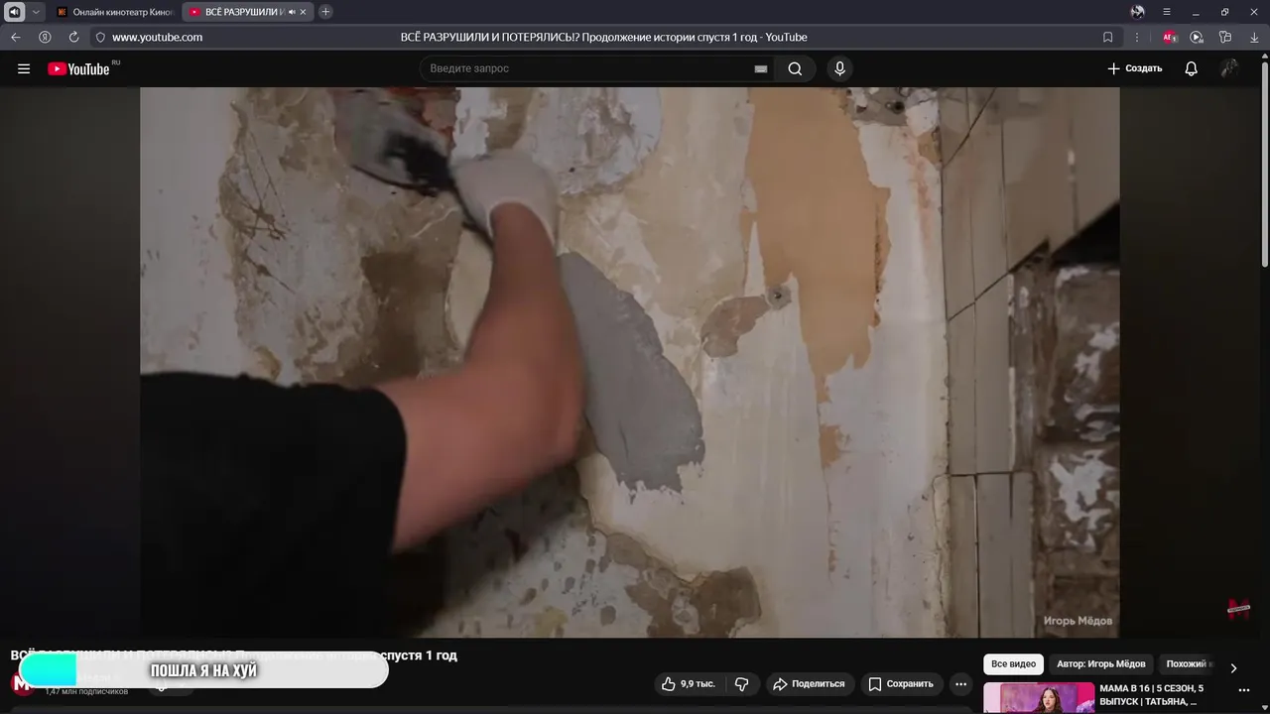1270x714 pixels.
Task: Expand the tab list dropdown arrow
Action: (37, 12)
